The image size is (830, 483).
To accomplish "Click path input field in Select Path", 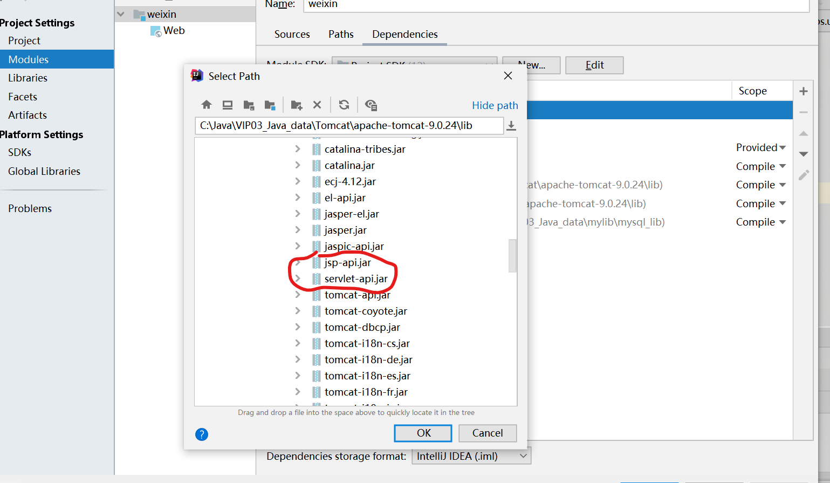I will click(349, 126).
